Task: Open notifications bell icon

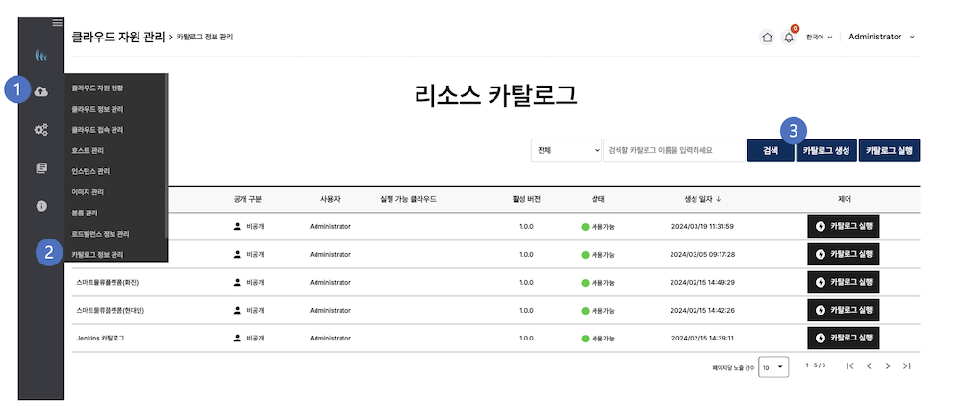Action: [790, 38]
